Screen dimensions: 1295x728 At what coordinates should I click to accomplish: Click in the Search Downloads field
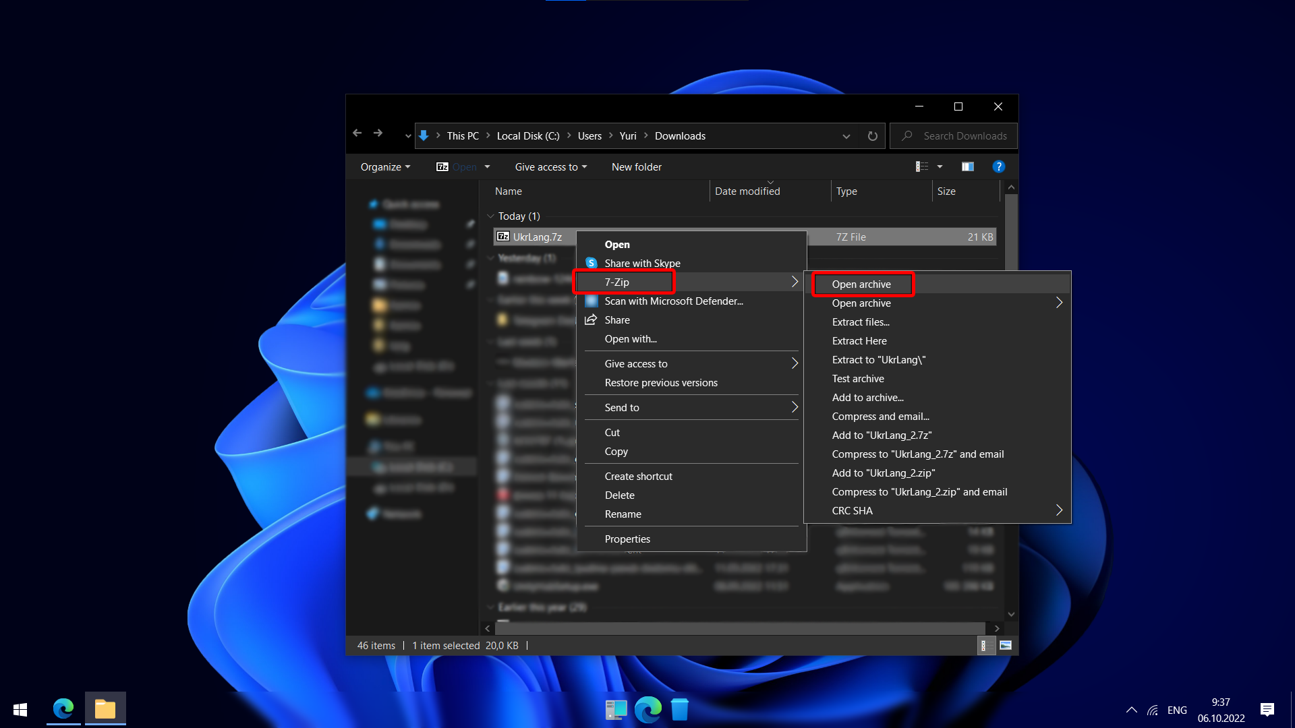[965, 136]
